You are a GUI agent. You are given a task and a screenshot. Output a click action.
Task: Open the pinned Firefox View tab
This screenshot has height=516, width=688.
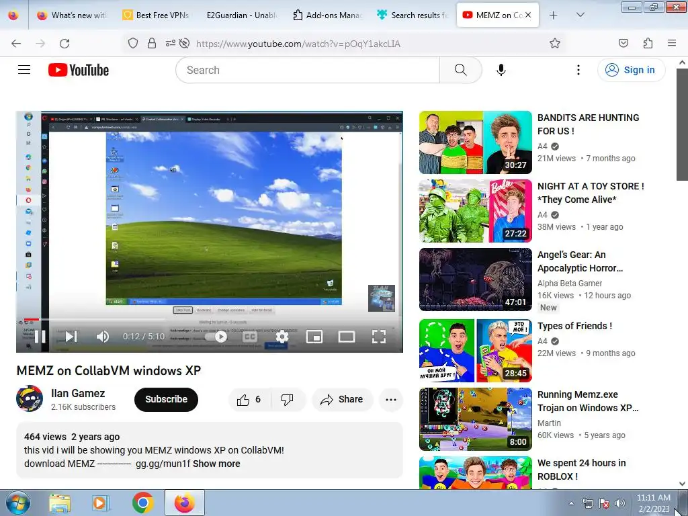[13, 15]
